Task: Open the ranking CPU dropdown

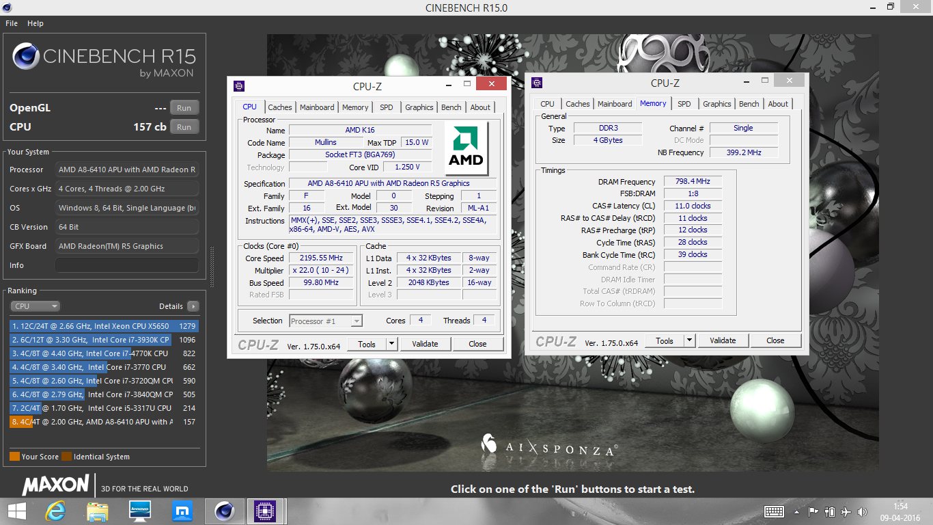Action: (x=35, y=306)
